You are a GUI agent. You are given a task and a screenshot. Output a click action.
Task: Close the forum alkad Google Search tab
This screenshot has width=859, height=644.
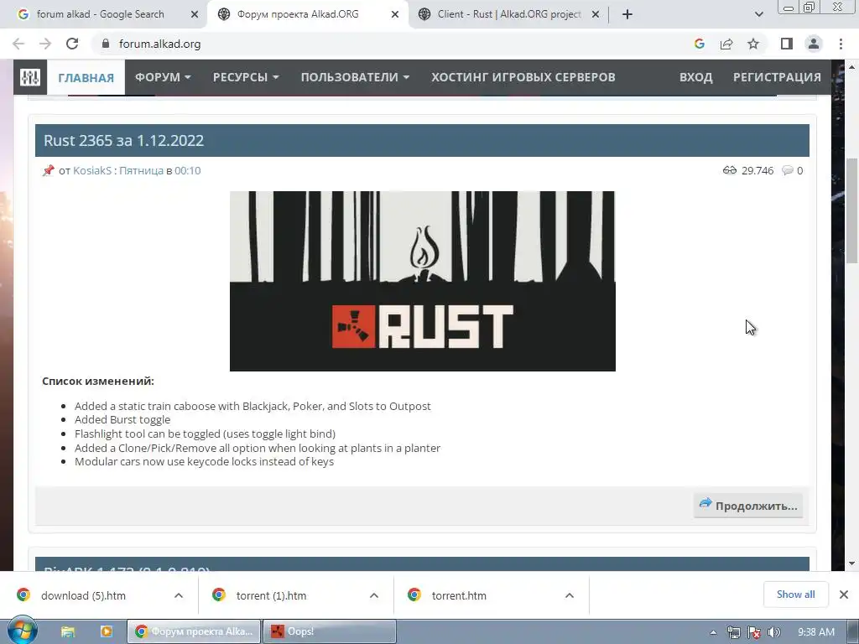point(195,15)
